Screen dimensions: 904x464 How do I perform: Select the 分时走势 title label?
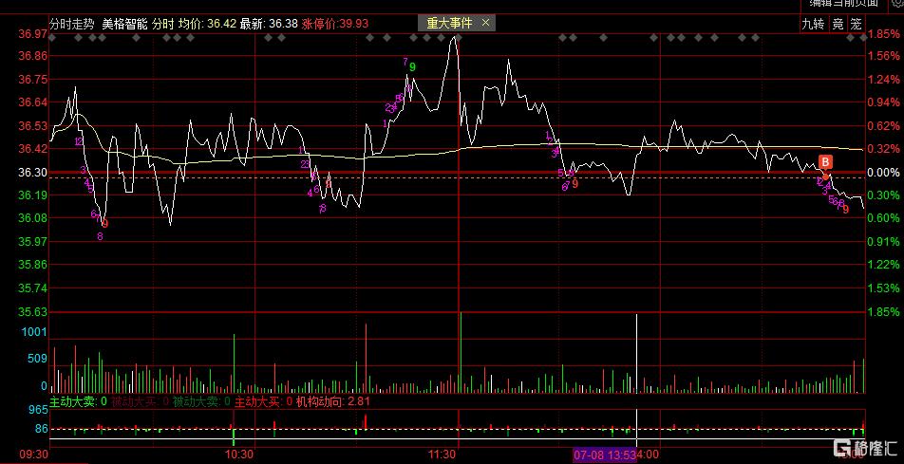tap(71, 24)
